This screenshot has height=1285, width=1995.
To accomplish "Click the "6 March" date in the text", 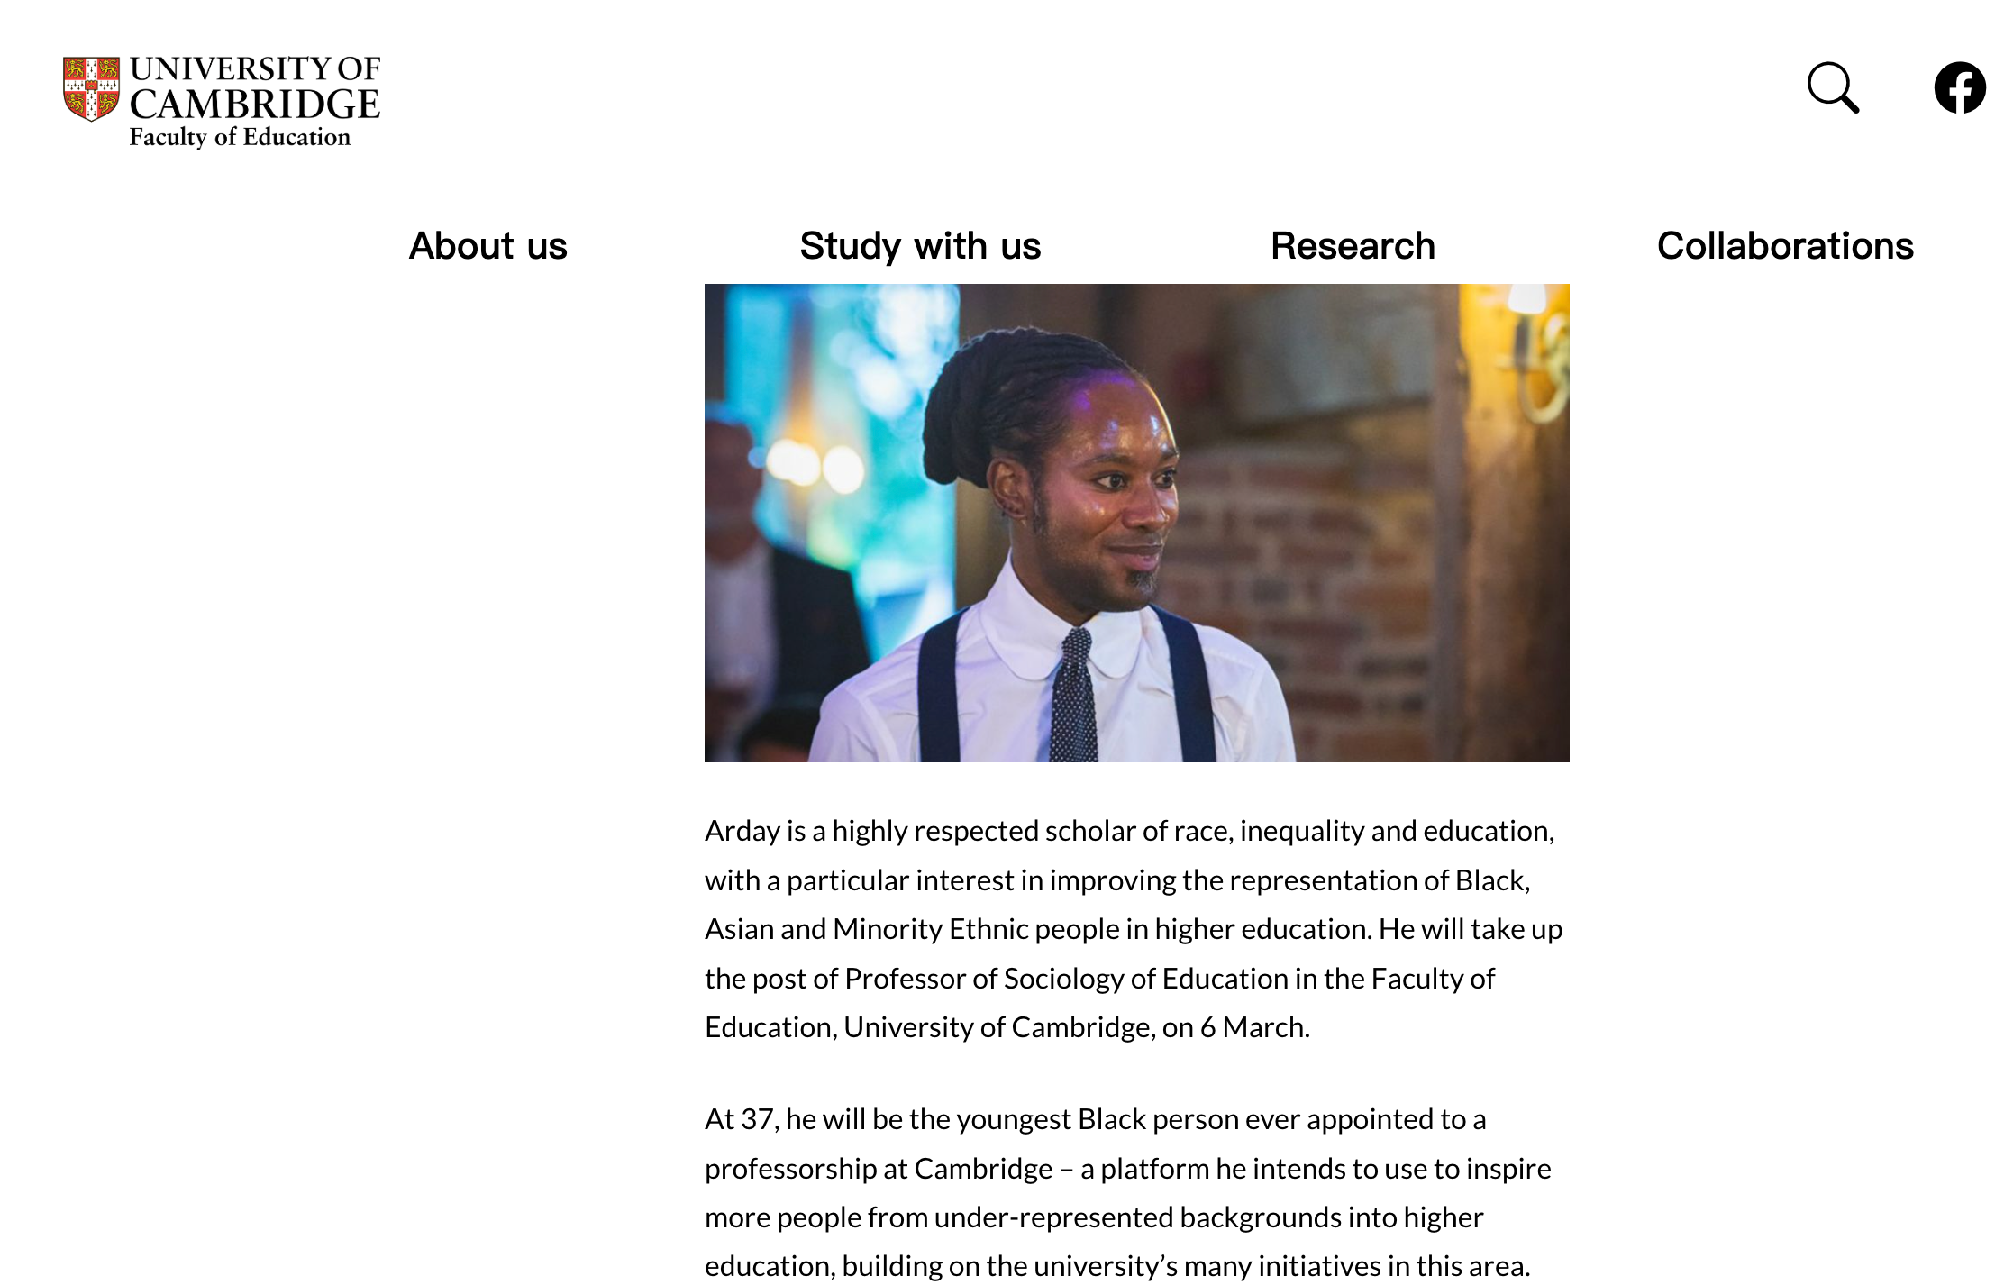I will pos(1253,1027).
